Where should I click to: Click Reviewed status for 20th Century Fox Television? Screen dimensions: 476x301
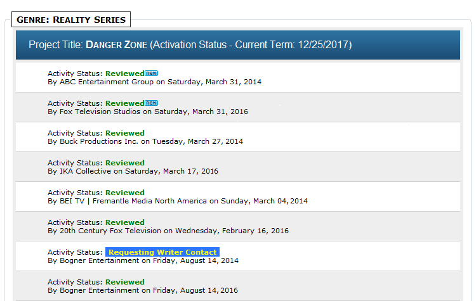pyautogui.click(x=125, y=222)
